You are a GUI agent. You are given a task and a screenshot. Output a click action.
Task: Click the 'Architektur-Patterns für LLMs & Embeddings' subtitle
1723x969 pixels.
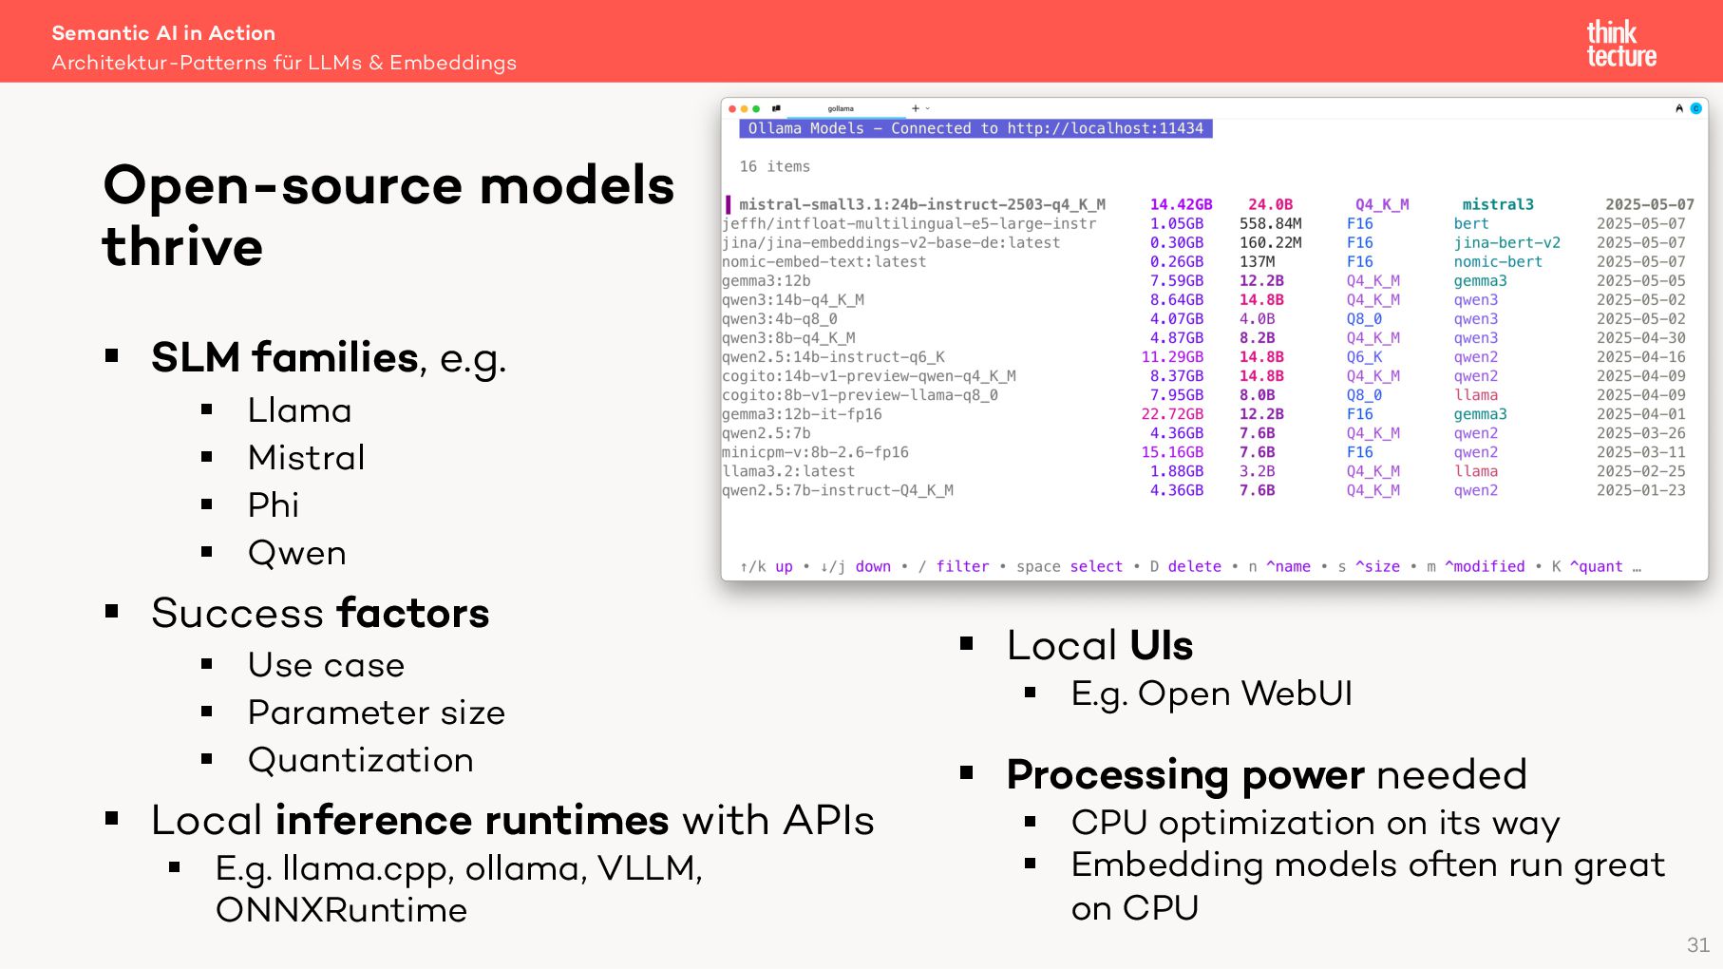click(284, 63)
